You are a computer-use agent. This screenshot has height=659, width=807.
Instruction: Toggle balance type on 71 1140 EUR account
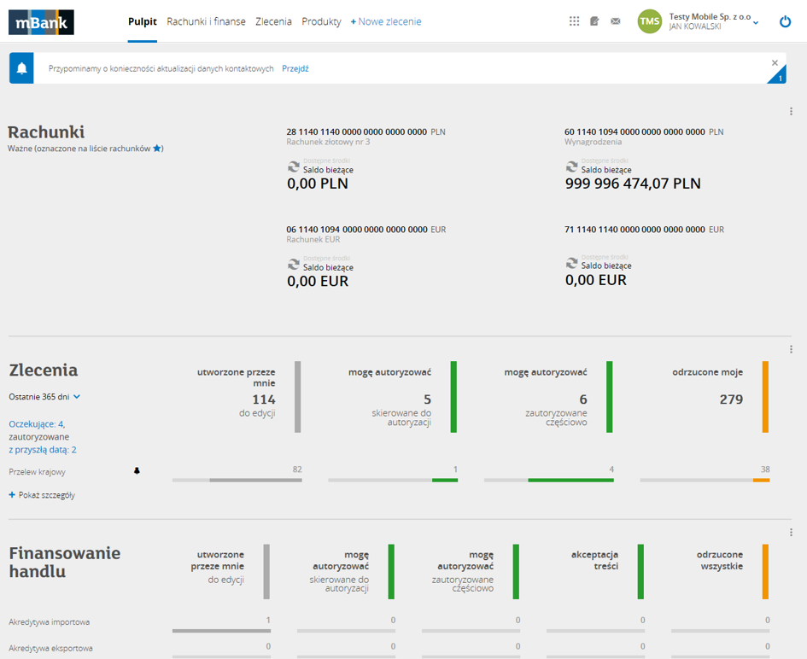coord(571,263)
